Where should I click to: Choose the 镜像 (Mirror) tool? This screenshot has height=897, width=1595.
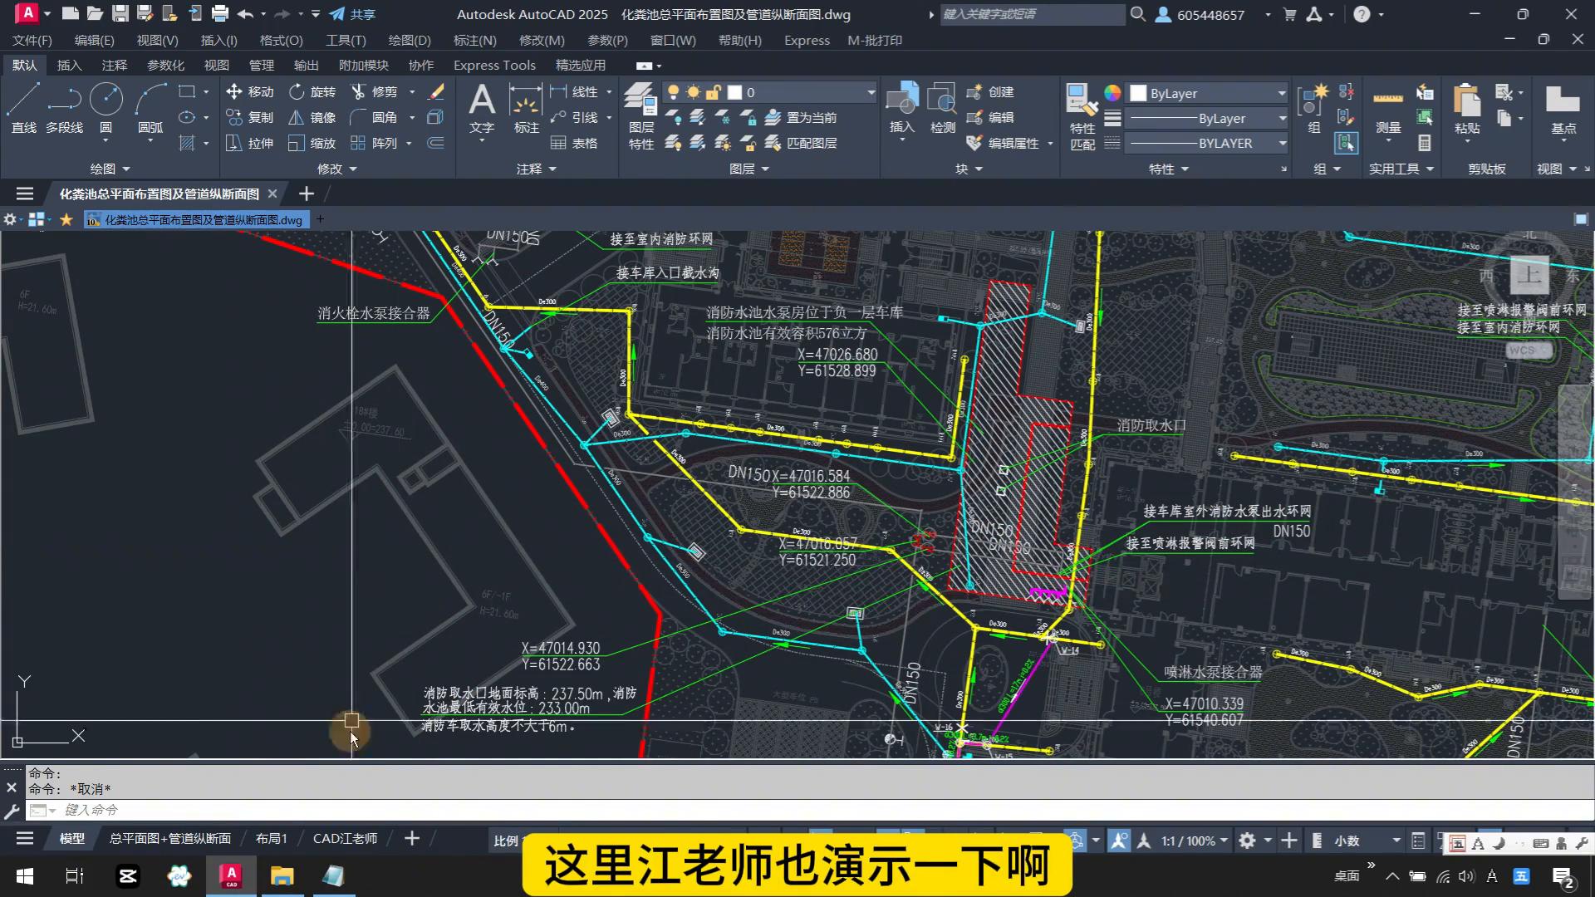(312, 118)
